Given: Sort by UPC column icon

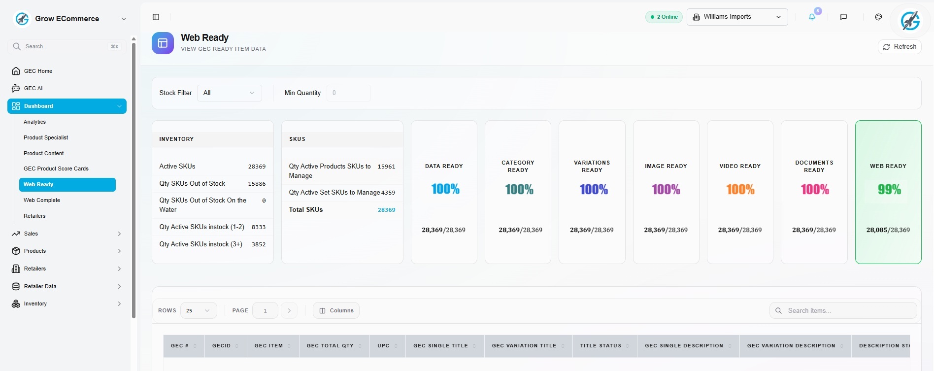Looking at the screenshot, I should coord(396,346).
